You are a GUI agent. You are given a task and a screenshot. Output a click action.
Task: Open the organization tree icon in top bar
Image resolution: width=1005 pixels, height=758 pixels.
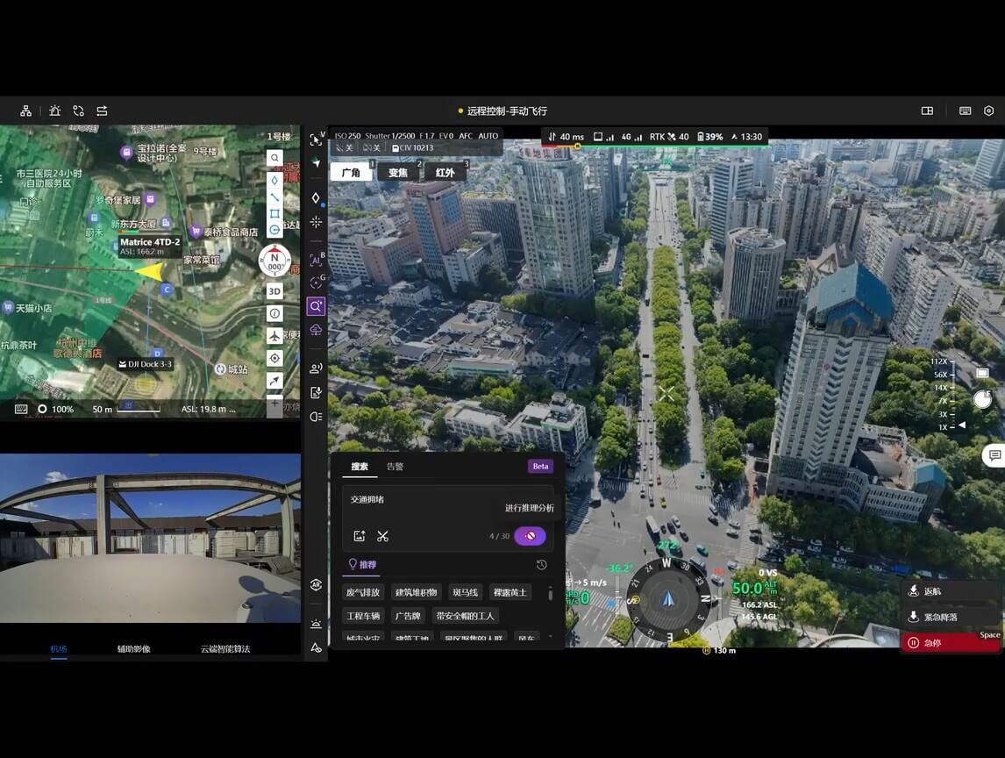(x=25, y=111)
